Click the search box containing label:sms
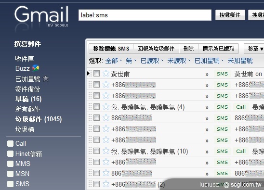Viewport: 264px width, 190px height. coord(145,15)
